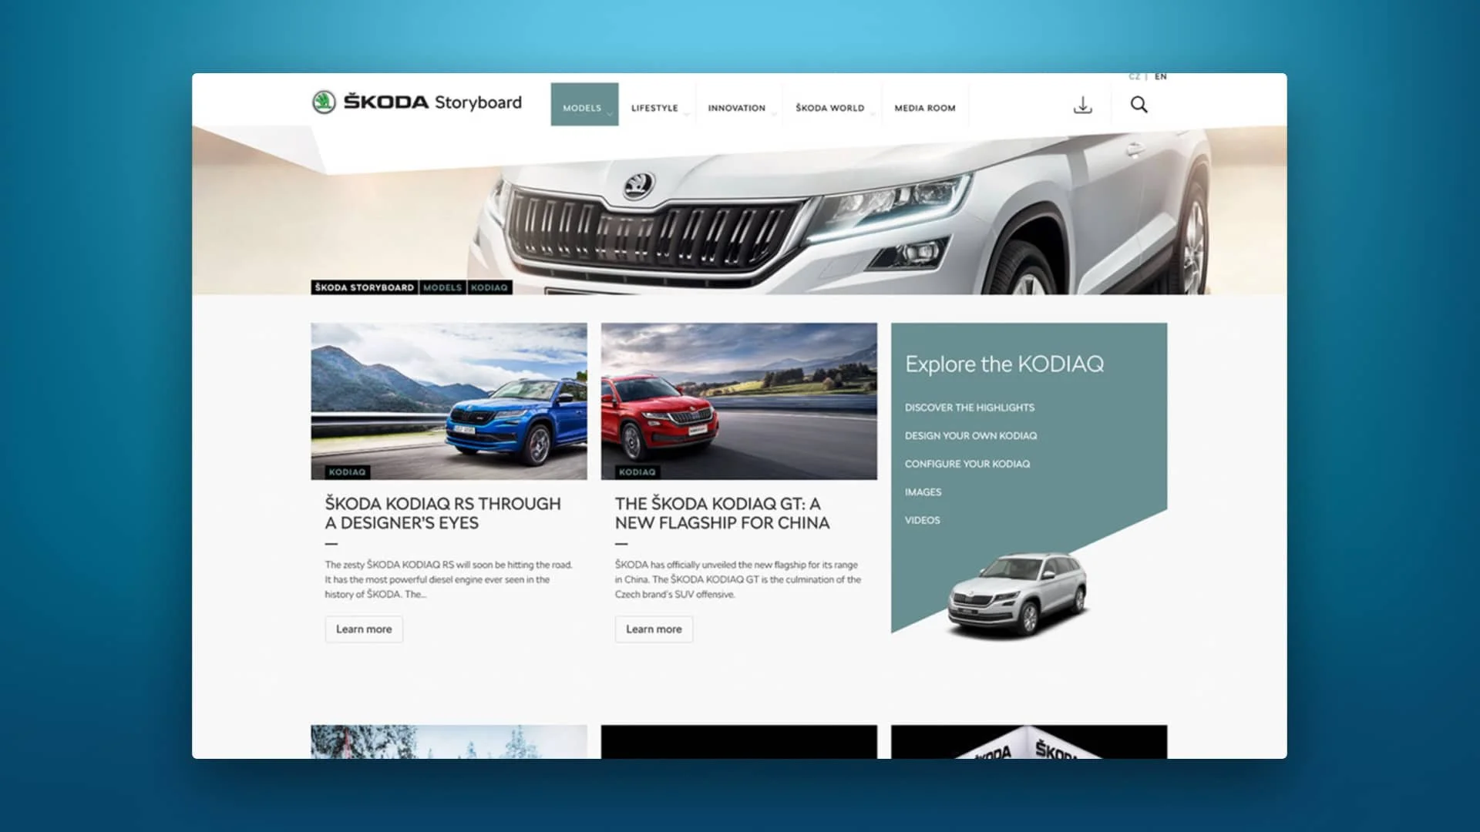Click KODIAQ tag on red car image
This screenshot has width=1480, height=832.
coord(637,471)
